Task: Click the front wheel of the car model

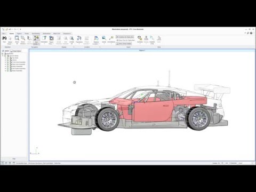Action: click(108, 119)
